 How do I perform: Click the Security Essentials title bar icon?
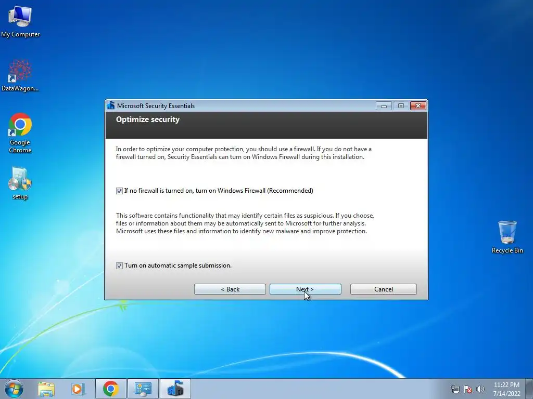111,105
